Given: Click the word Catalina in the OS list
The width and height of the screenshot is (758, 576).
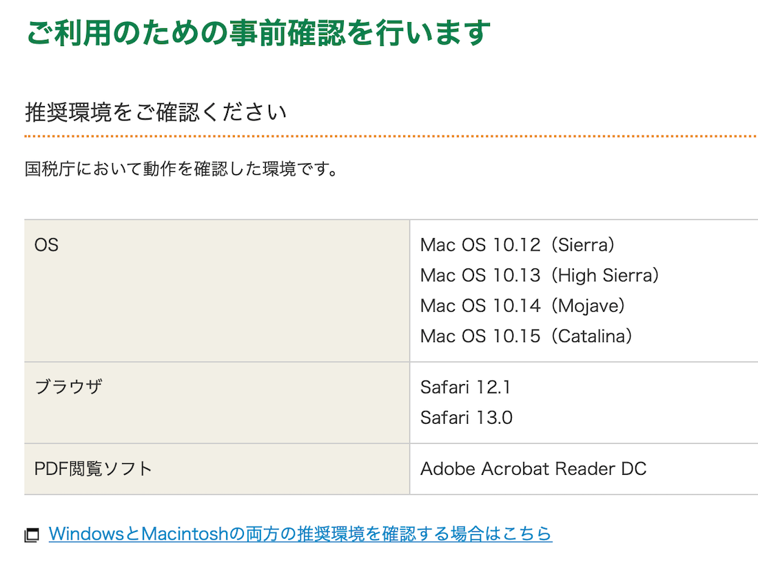Looking at the screenshot, I should 592,337.
